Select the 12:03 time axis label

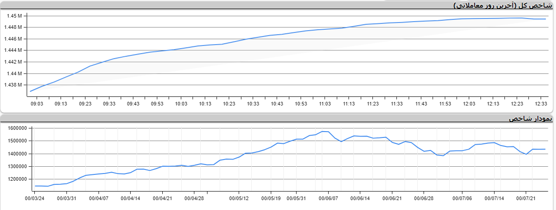(x=469, y=104)
